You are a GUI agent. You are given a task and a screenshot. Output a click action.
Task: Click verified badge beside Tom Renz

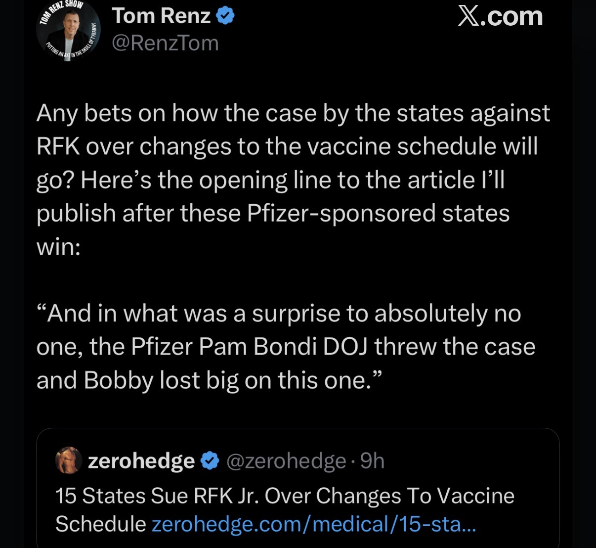click(x=225, y=16)
